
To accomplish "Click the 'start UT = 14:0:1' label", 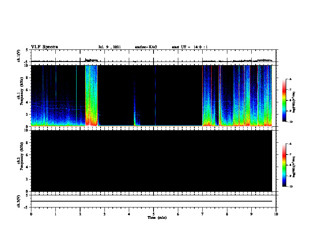I will click(x=190, y=47).
